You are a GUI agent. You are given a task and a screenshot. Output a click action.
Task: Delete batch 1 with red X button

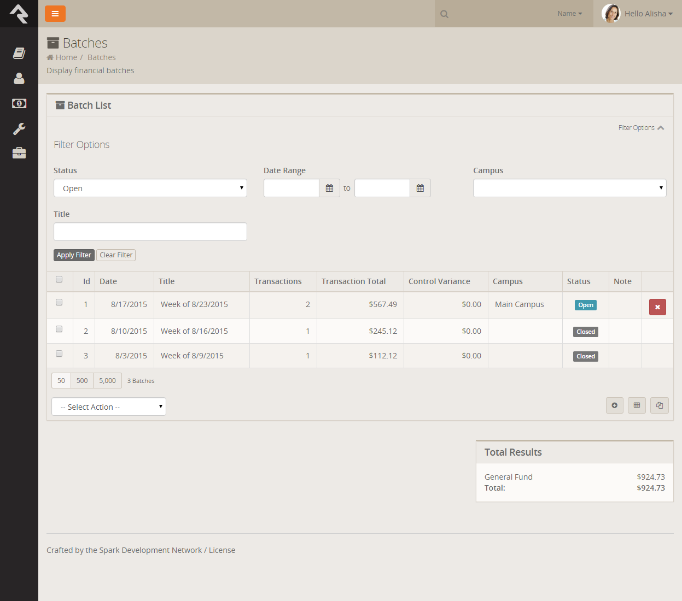[657, 307]
